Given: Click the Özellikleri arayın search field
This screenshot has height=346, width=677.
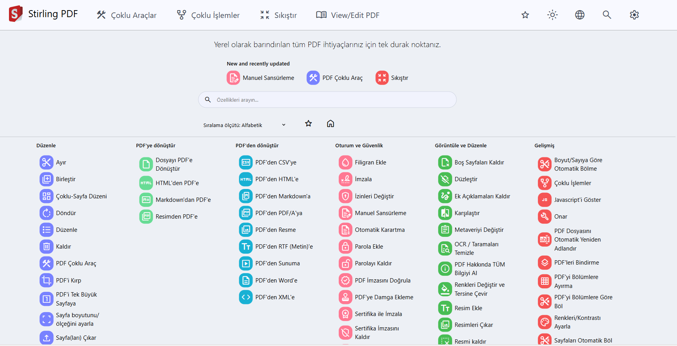Looking at the screenshot, I should 327,100.
